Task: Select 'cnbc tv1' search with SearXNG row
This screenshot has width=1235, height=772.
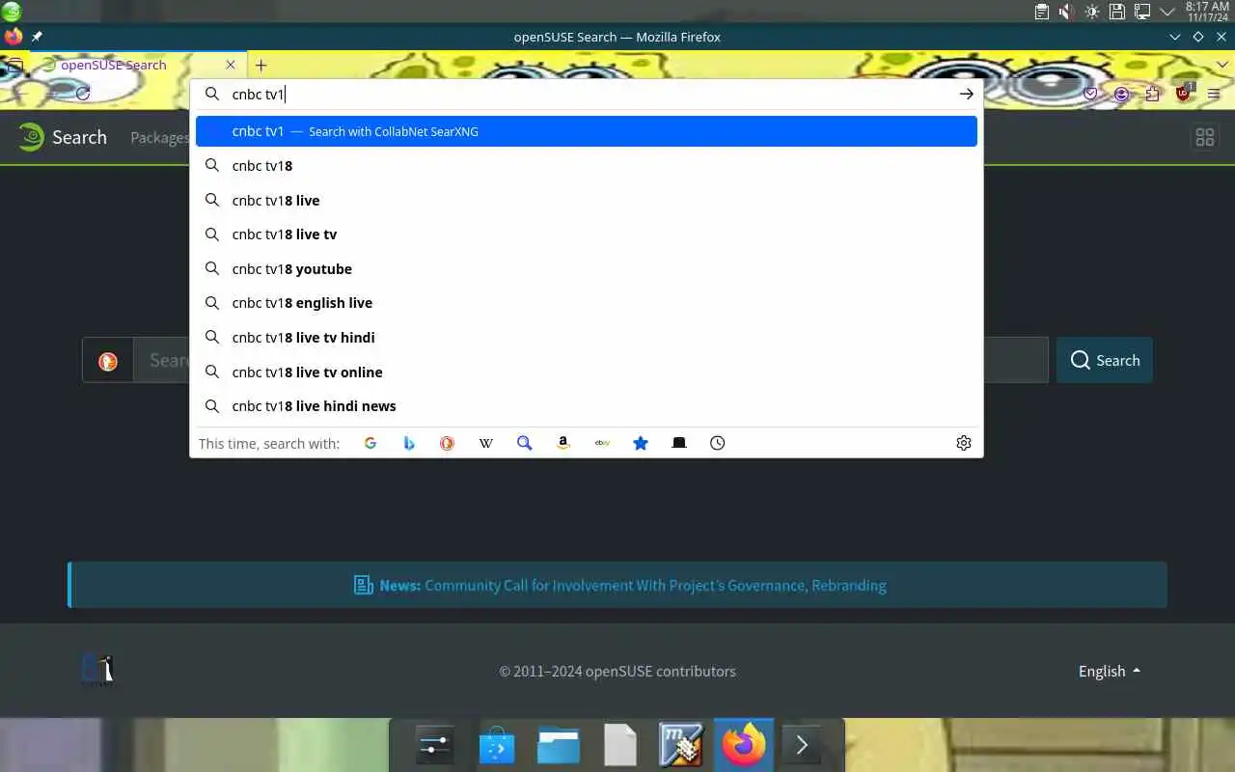Action: (x=587, y=131)
